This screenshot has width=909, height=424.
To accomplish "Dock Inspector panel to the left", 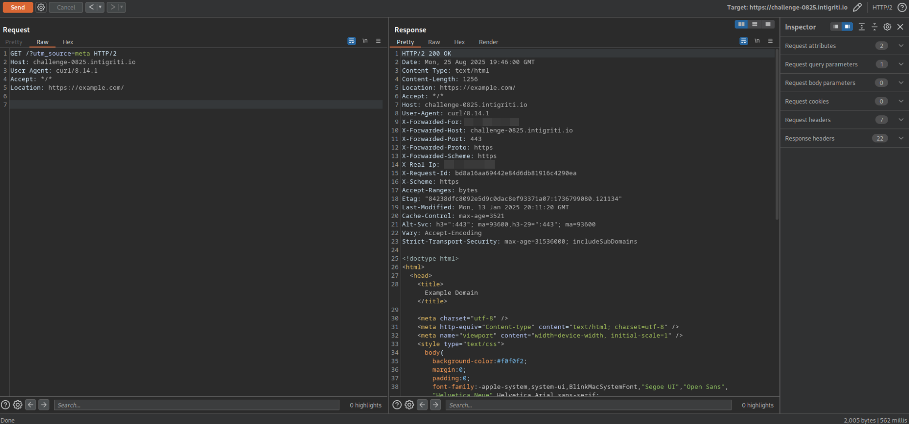I will tap(836, 27).
